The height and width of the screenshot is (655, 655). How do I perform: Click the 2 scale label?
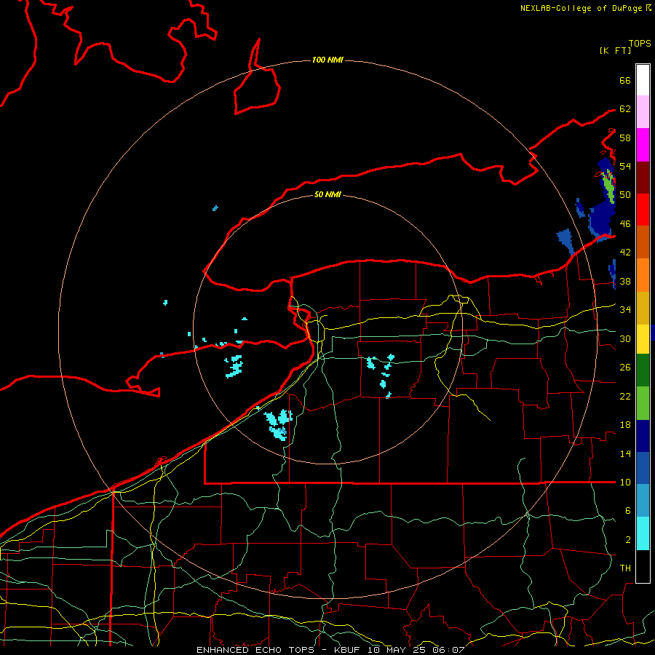[627, 540]
